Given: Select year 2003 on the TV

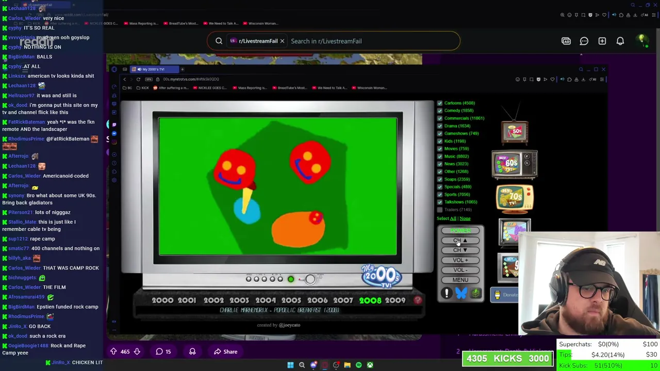Looking at the screenshot, I should pos(239,300).
